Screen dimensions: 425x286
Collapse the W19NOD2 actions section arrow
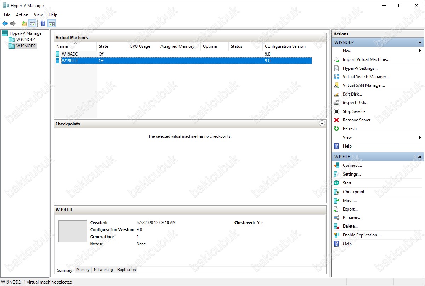[420, 42]
